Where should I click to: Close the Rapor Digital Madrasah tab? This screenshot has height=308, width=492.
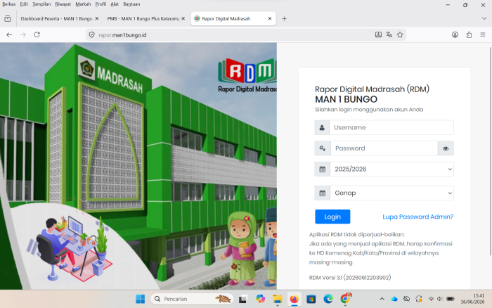click(x=269, y=18)
